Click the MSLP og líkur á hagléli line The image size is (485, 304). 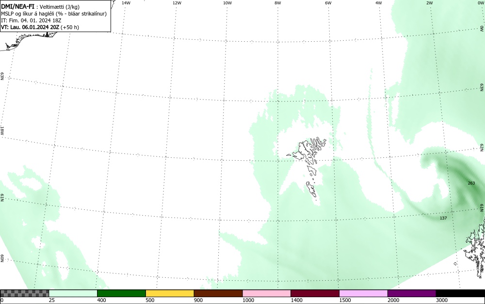pyautogui.click(x=54, y=14)
